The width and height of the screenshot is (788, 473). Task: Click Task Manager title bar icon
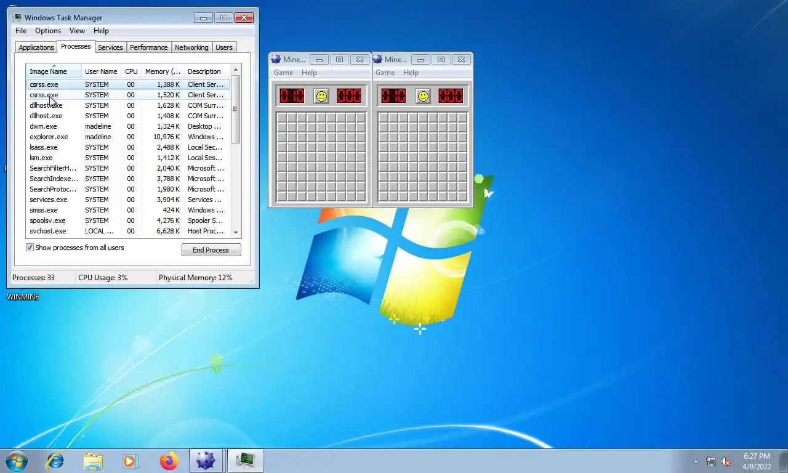pos(17,17)
